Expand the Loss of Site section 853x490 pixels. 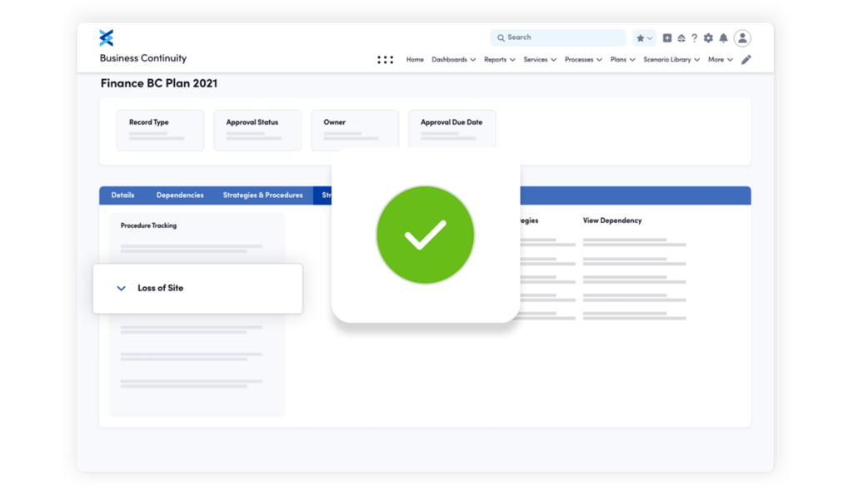point(122,289)
